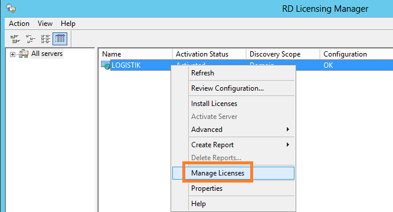Select Create Report in the context menu
The height and width of the screenshot is (212, 393).
[233, 145]
